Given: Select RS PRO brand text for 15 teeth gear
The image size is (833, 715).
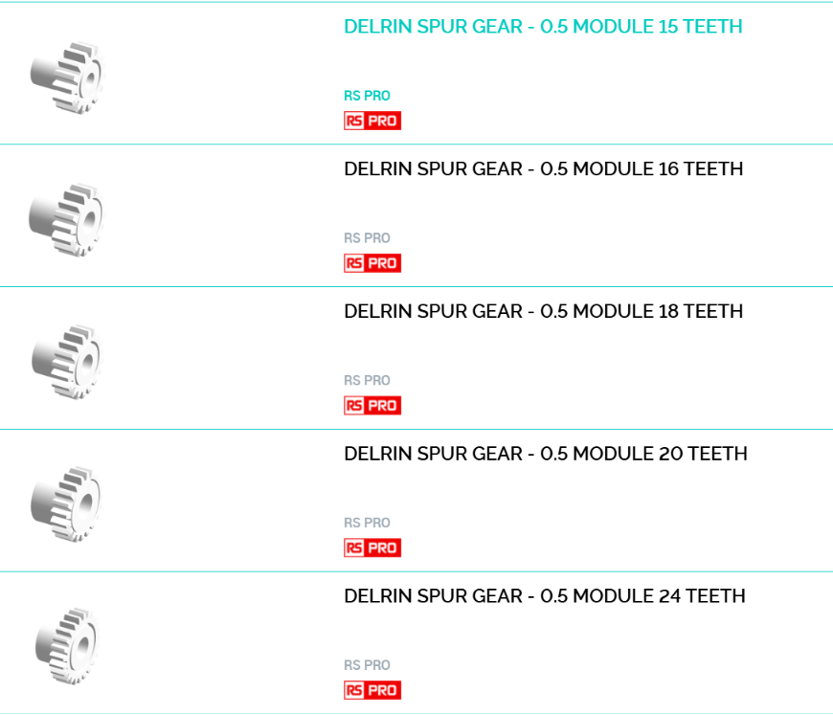Looking at the screenshot, I should click(x=367, y=96).
